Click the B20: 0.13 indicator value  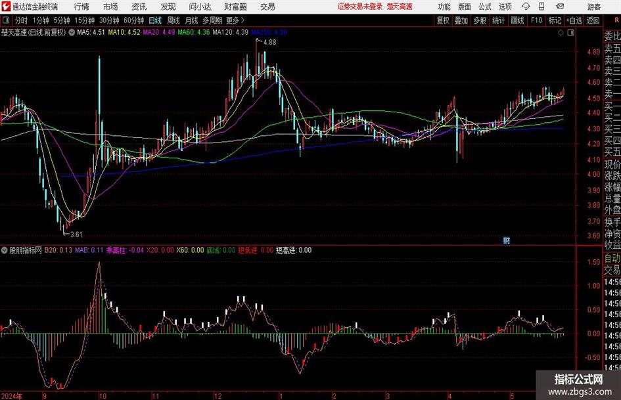click(58, 250)
